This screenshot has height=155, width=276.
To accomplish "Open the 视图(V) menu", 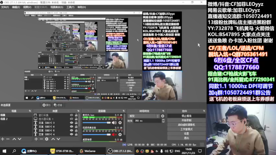I will (x=27, y=7).
